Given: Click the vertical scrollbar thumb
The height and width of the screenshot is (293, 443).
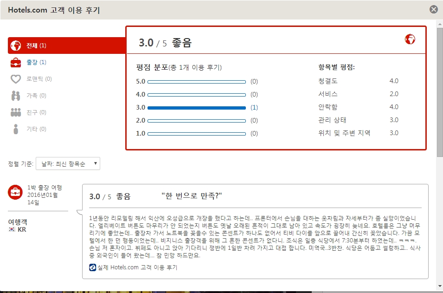Looking at the screenshot, I should [440, 92].
